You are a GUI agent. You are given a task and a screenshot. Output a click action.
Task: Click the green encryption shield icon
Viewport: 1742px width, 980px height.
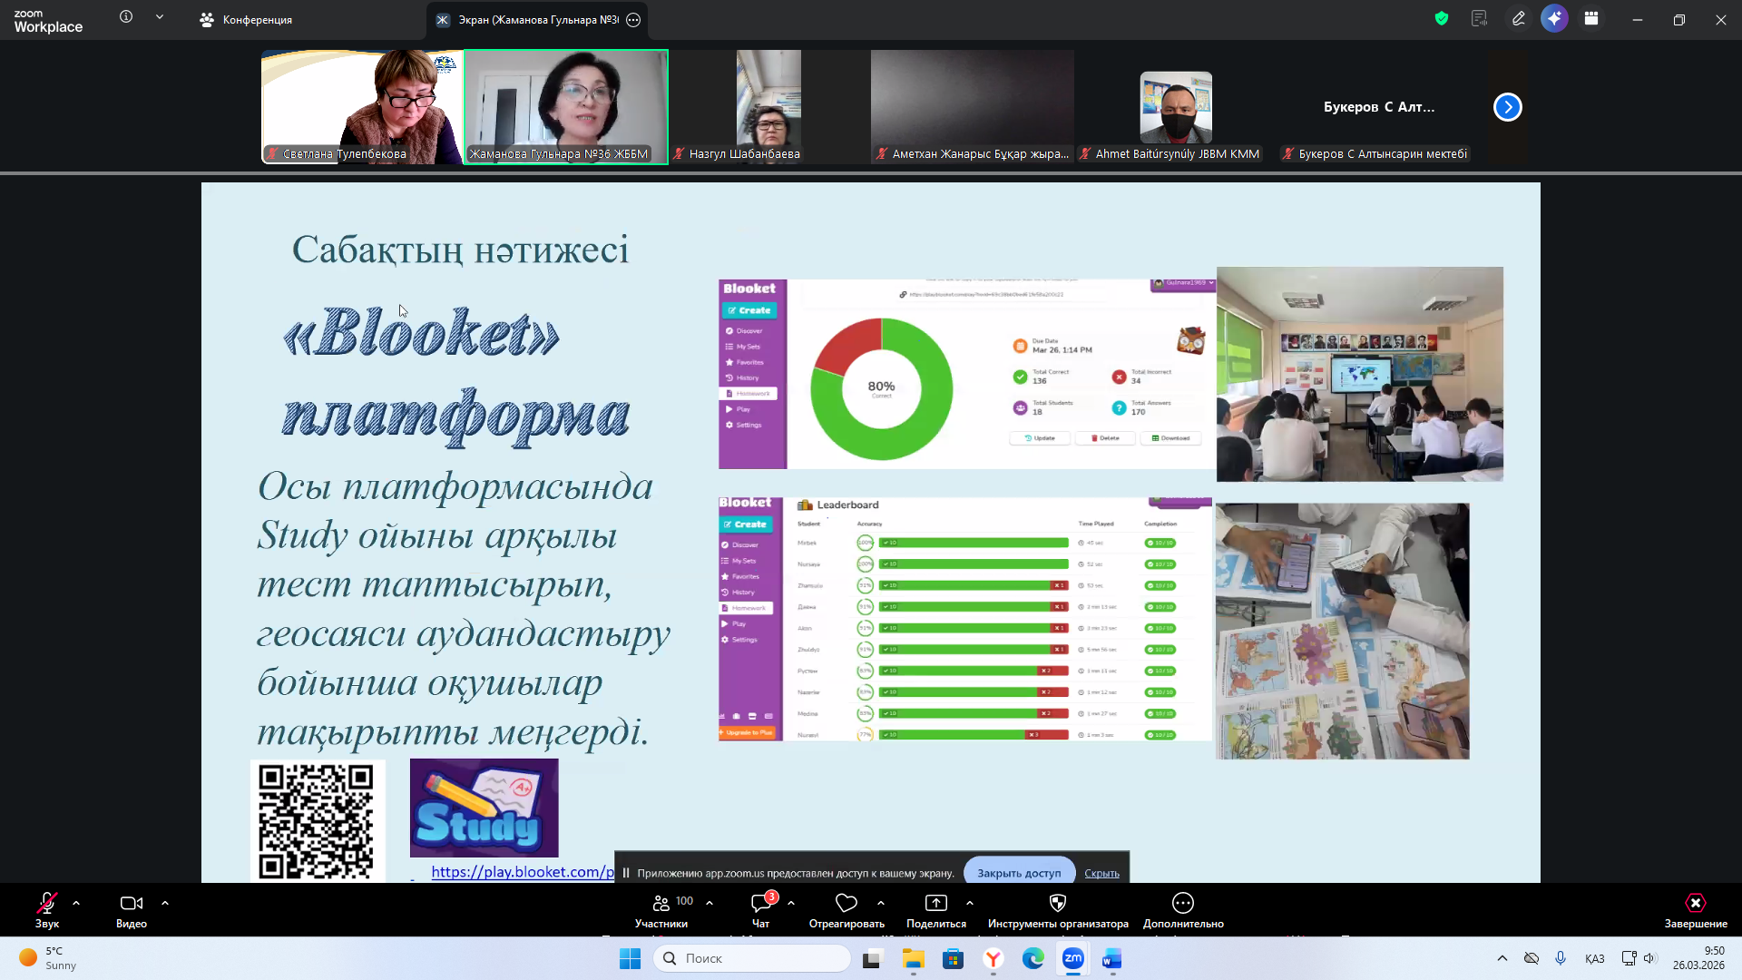pos(1442,18)
